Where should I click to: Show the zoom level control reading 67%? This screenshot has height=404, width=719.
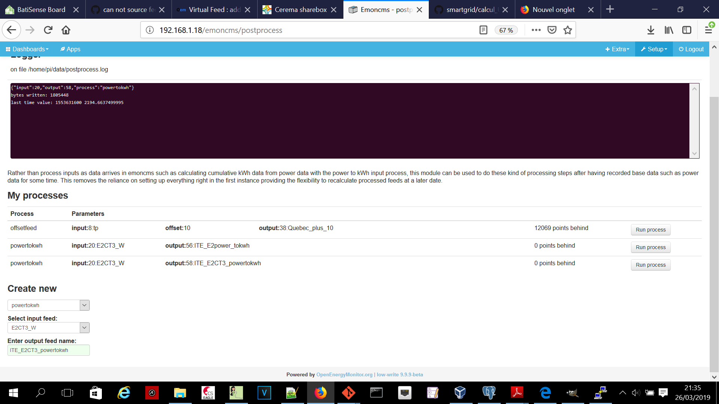click(506, 30)
